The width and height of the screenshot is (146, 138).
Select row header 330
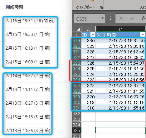pyautogui.click(x=77, y=102)
